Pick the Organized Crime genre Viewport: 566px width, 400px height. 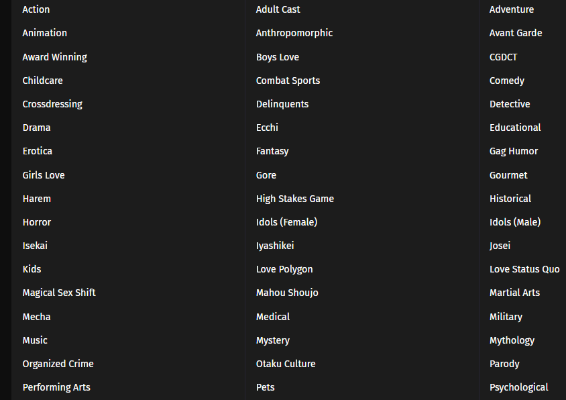click(58, 364)
